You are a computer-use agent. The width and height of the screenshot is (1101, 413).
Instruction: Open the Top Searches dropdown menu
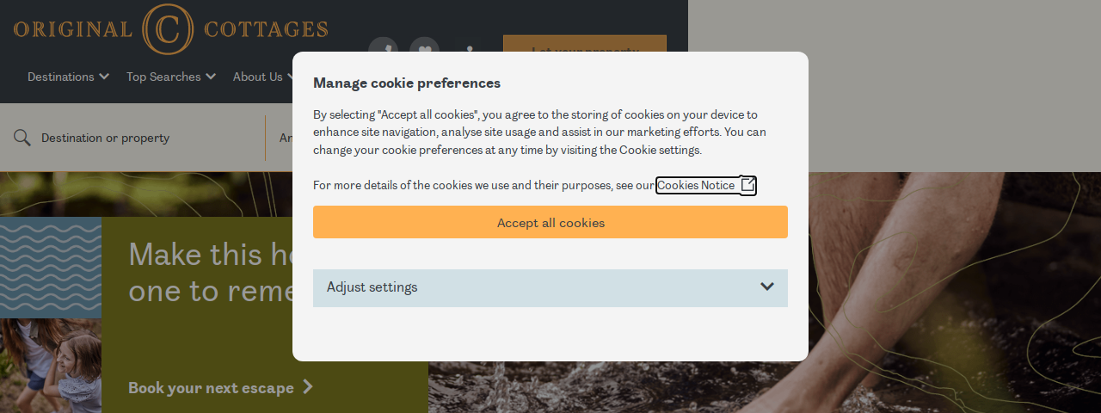point(171,77)
